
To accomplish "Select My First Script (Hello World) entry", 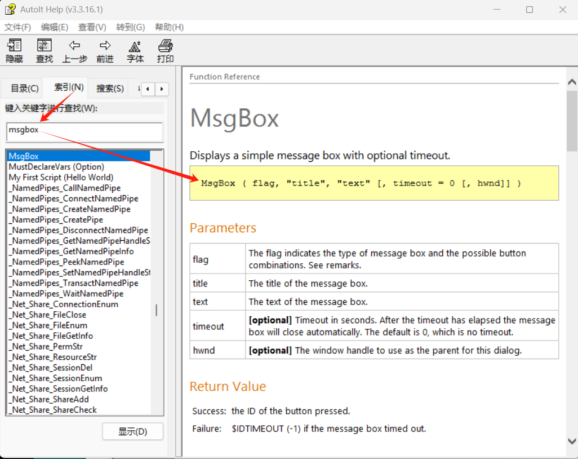I will click(x=61, y=178).
